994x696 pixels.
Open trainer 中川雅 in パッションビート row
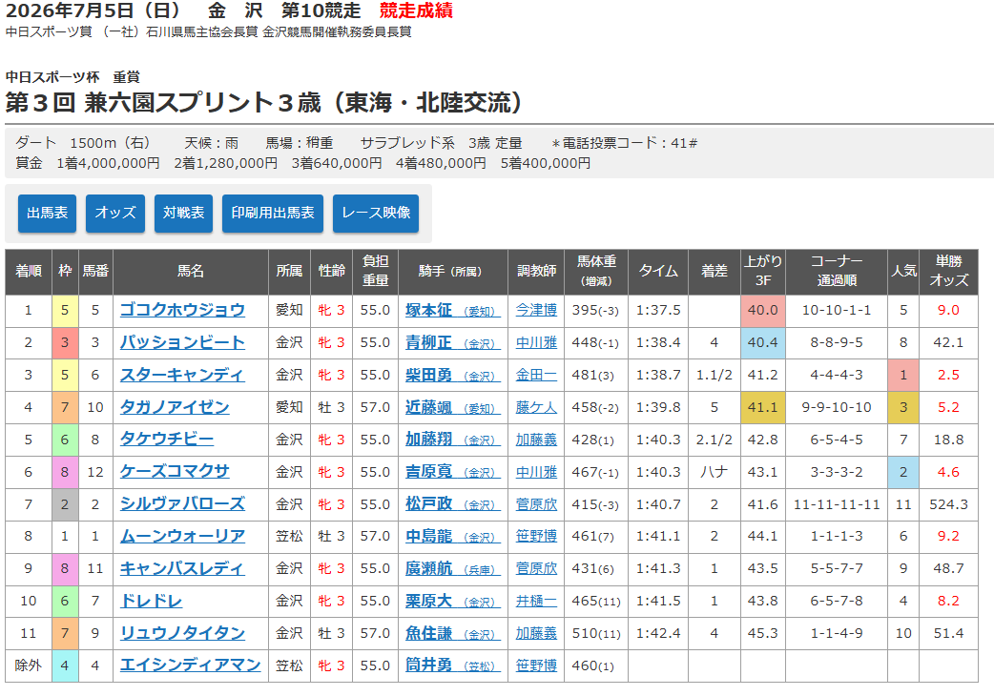[x=536, y=342]
